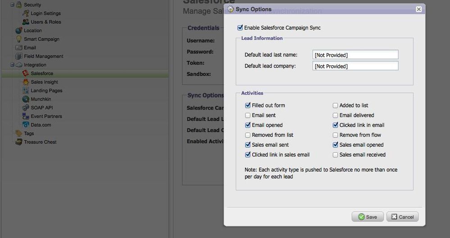Click the Munchkin icon in sidebar
Screen dimensions: 450x238
[x=26, y=99]
